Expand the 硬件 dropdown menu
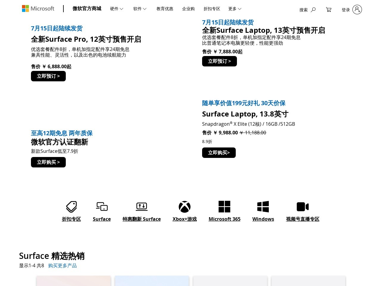Image resolution: width=381 pixels, height=286 pixels. click(116, 9)
